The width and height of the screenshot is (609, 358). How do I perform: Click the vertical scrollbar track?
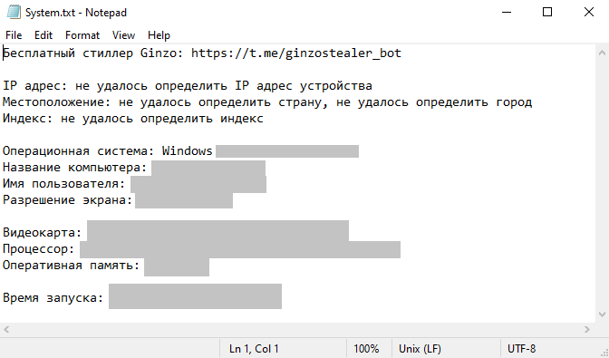(x=602, y=183)
